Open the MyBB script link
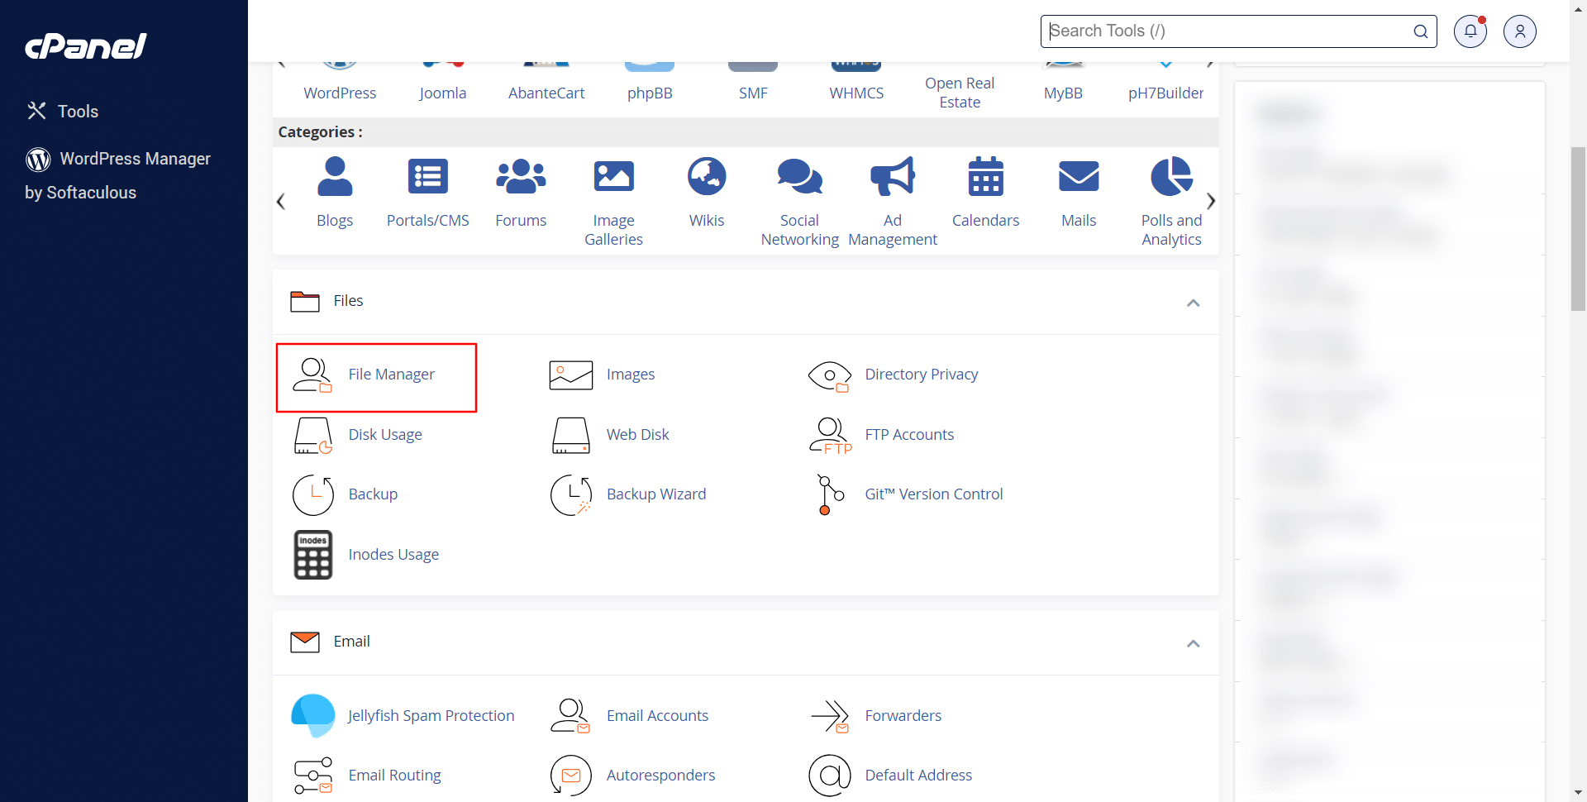The image size is (1587, 802). click(x=1063, y=93)
